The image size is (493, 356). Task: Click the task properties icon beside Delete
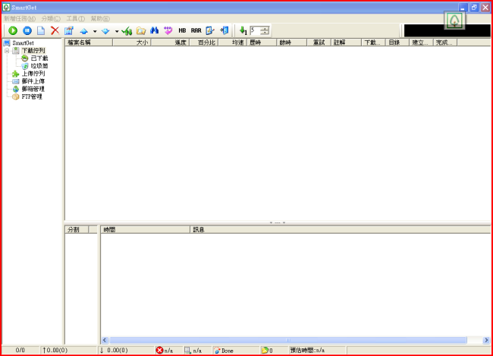pyautogui.click(x=70, y=30)
